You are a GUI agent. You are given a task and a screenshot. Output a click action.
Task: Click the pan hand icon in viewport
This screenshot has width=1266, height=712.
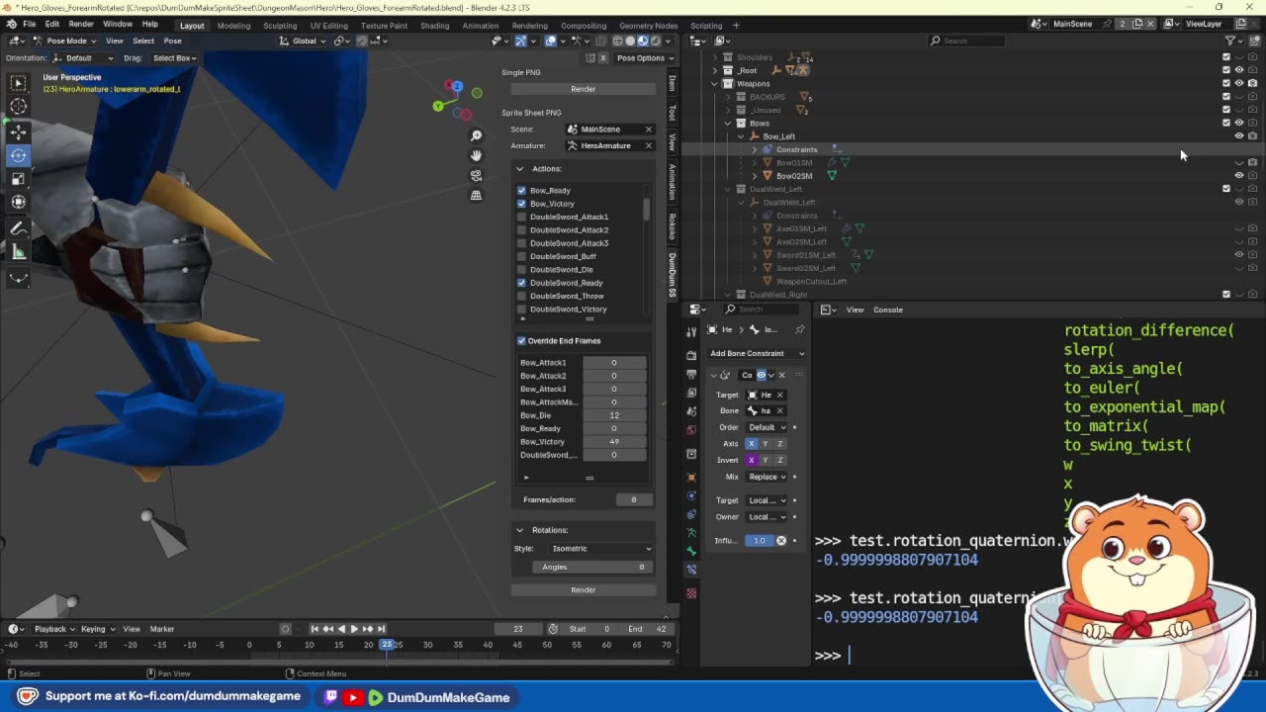click(476, 155)
